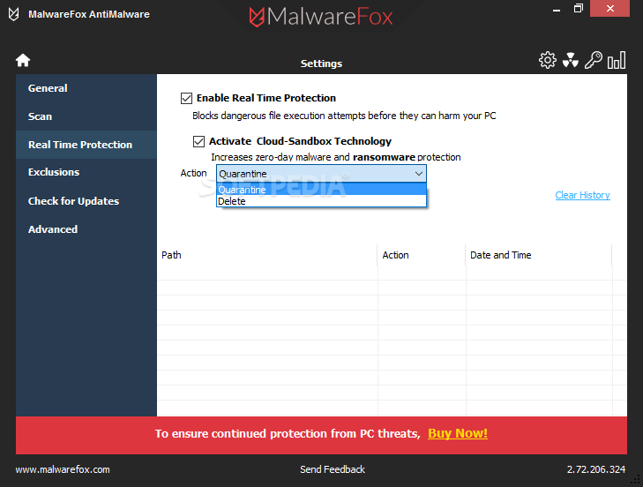
Task: Open reports via the bar chart icon
Action: [617, 60]
